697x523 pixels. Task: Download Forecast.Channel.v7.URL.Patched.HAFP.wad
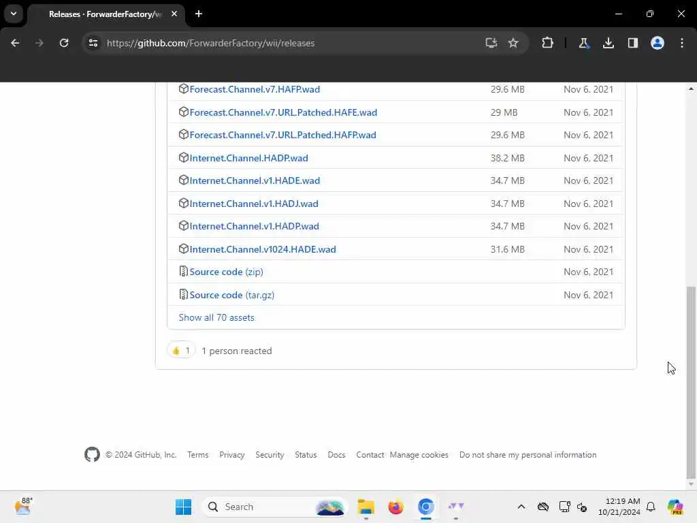(x=282, y=136)
